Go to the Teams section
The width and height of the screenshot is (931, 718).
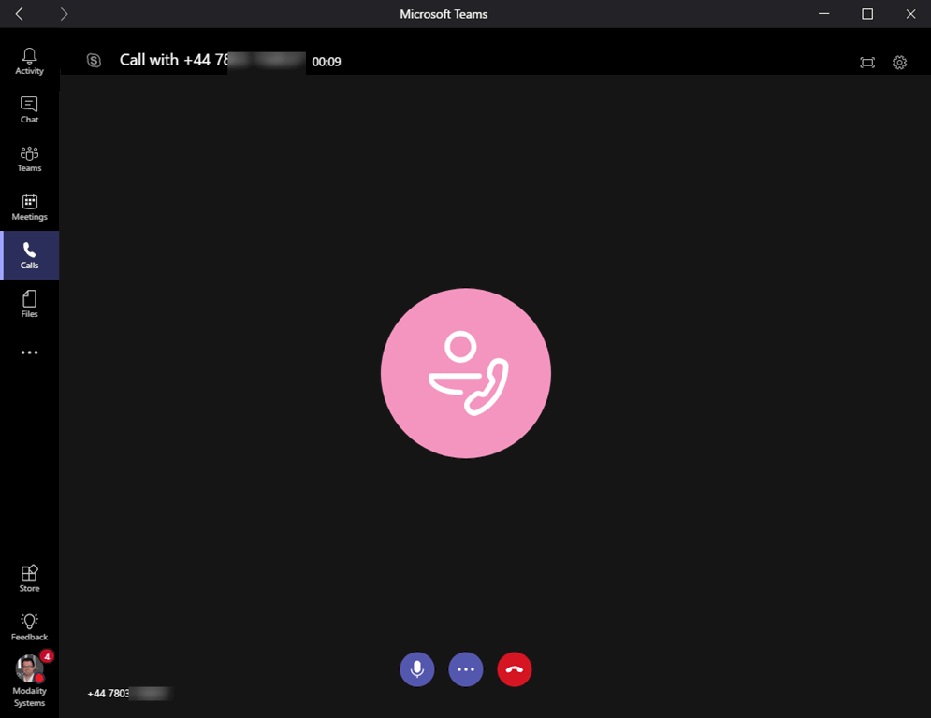tap(29, 158)
